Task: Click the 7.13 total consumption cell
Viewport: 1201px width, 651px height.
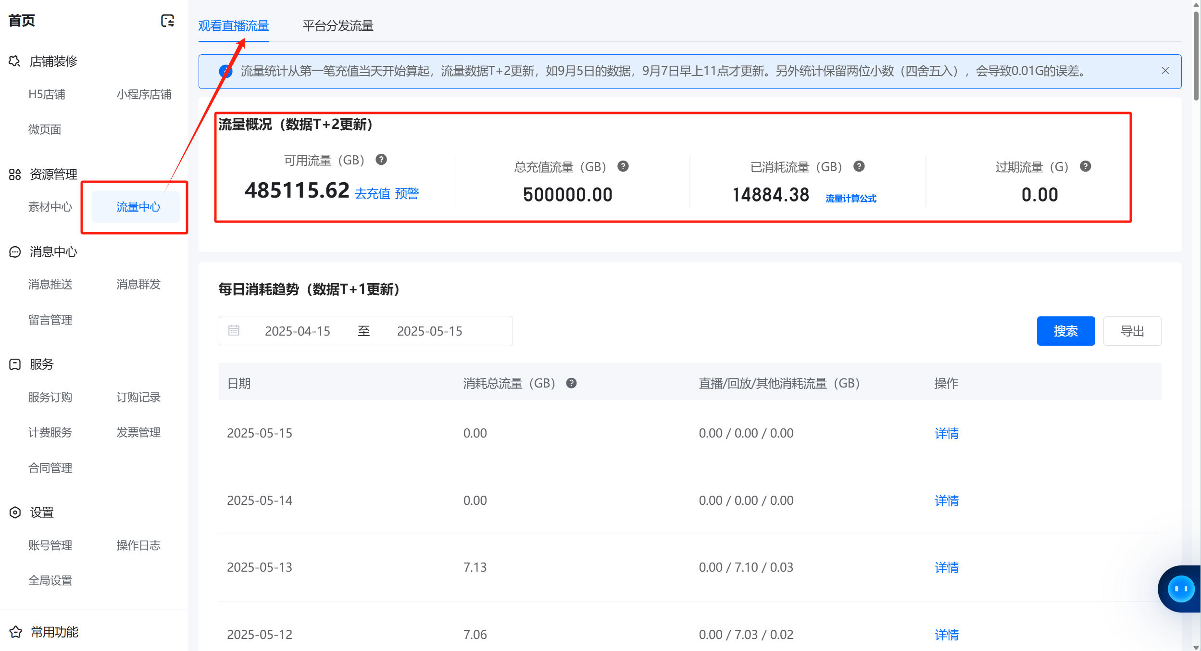Action: (x=475, y=567)
